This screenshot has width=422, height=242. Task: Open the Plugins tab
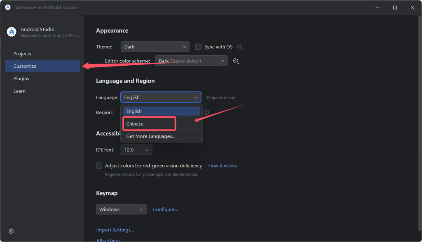point(42,78)
